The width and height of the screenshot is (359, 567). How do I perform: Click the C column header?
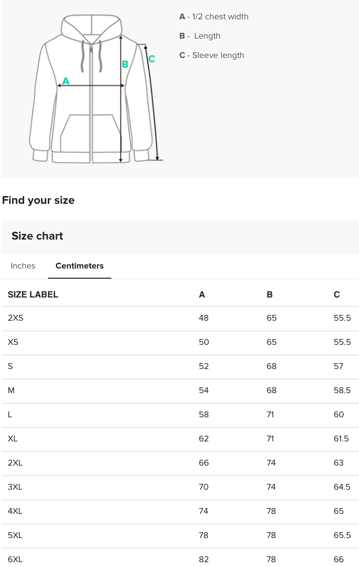coord(337,295)
